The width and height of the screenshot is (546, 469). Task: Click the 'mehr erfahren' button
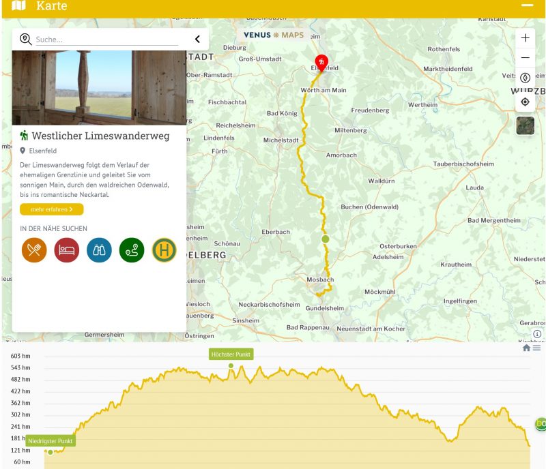click(51, 209)
